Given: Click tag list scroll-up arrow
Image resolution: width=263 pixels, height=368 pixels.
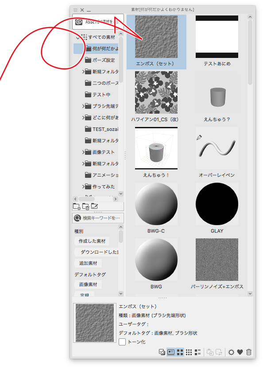Looking at the screenshot, I should click(121, 227).
